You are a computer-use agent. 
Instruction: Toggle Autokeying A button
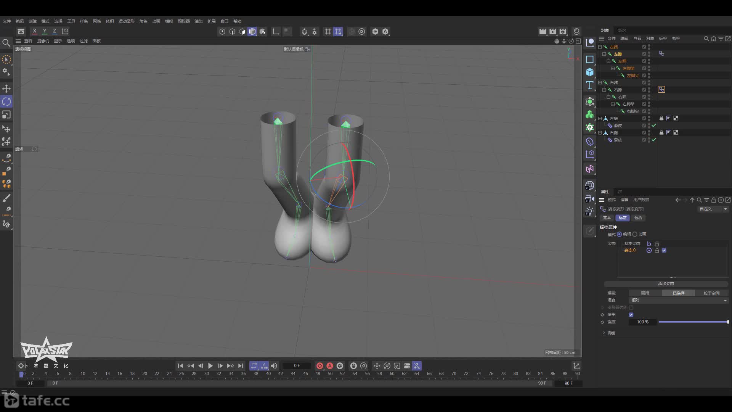[x=330, y=366]
